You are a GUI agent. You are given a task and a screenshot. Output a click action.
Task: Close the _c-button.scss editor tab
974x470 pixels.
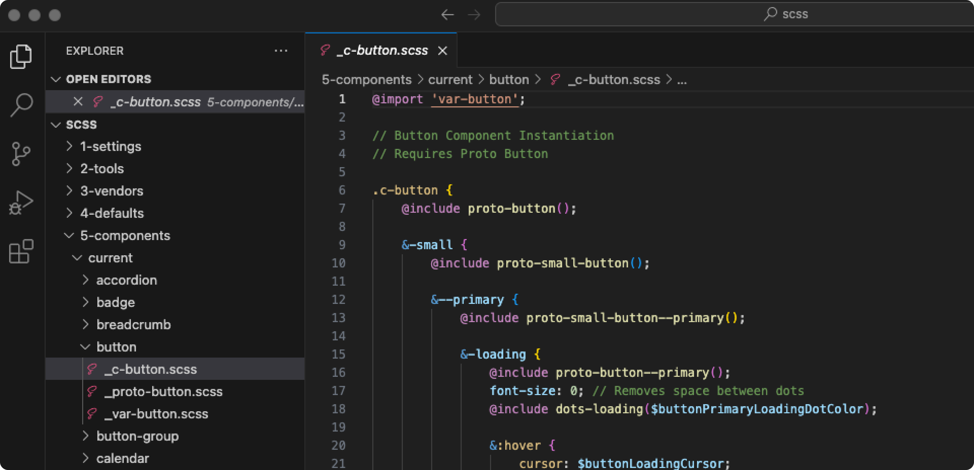442,51
